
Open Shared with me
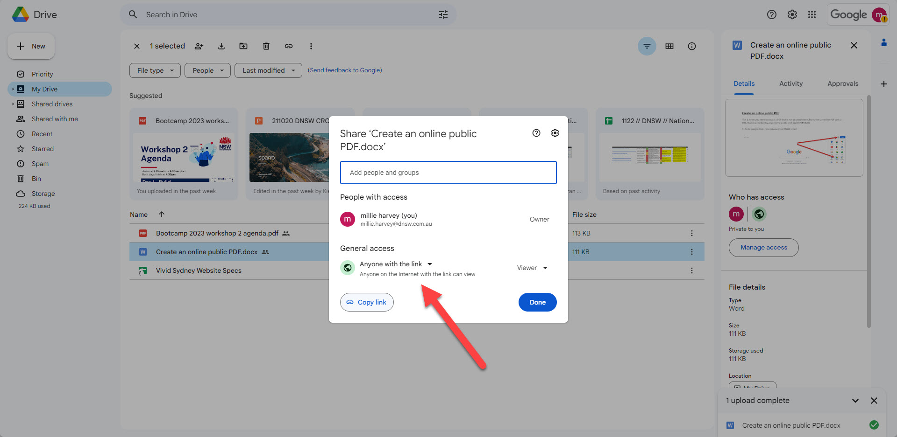pyautogui.click(x=60, y=119)
